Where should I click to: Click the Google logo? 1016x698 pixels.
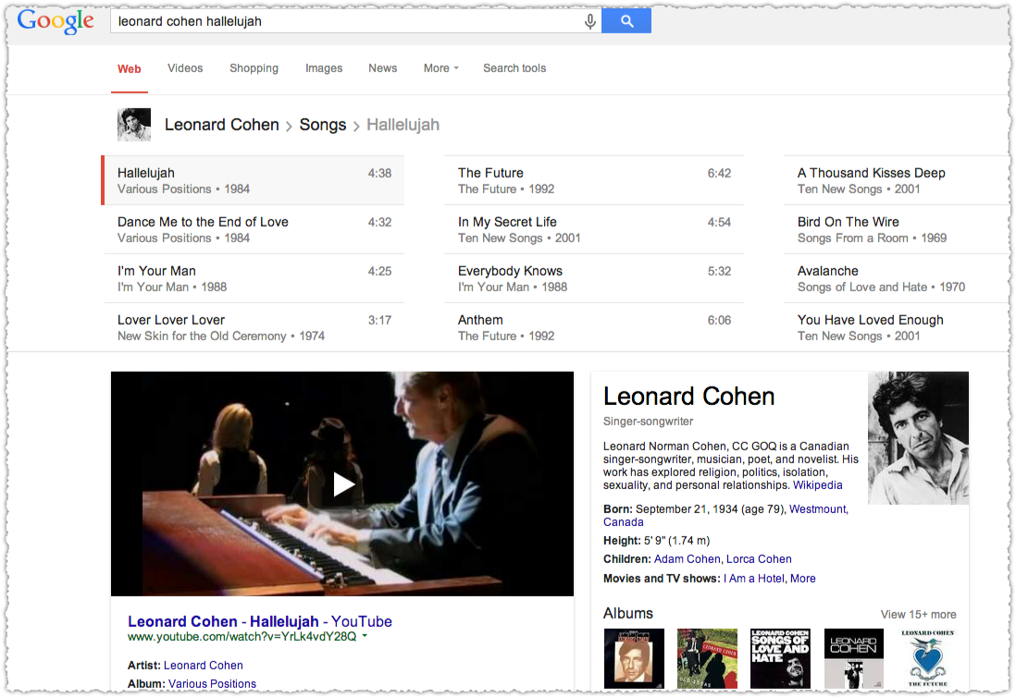[x=56, y=21]
